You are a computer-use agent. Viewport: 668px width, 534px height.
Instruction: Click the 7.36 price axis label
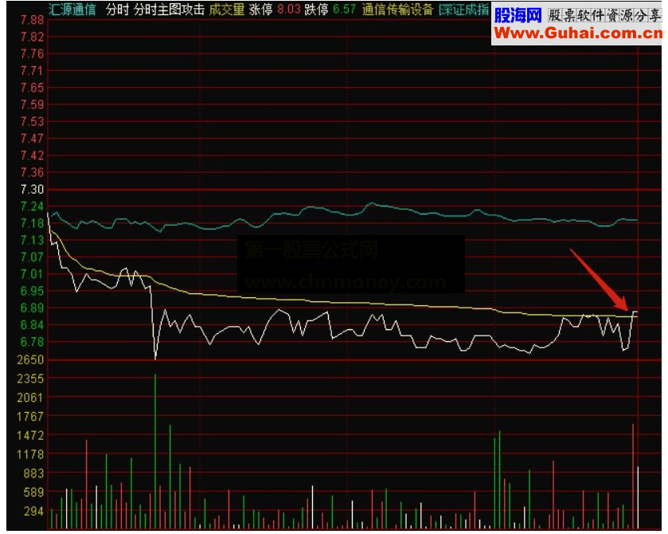tap(32, 172)
